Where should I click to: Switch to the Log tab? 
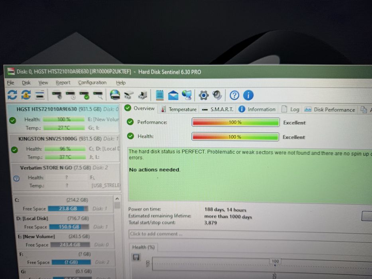coord(290,109)
